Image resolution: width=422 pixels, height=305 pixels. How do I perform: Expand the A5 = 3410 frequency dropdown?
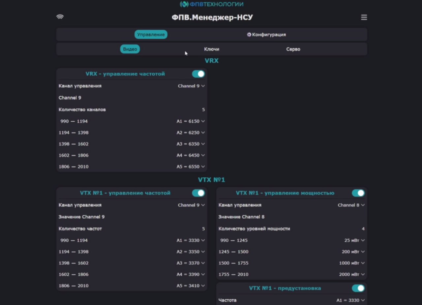pyautogui.click(x=191, y=286)
